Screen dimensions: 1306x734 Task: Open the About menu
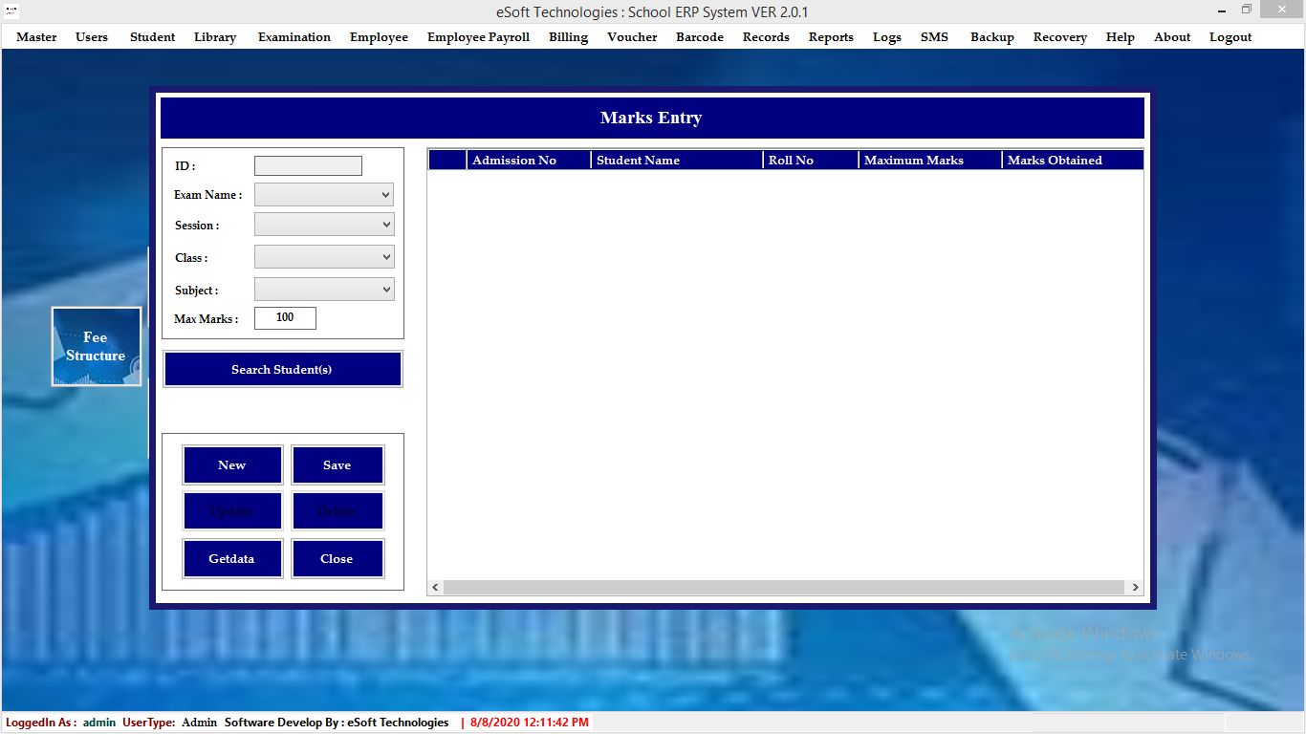pyautogui.click(x=1172, y=37)
